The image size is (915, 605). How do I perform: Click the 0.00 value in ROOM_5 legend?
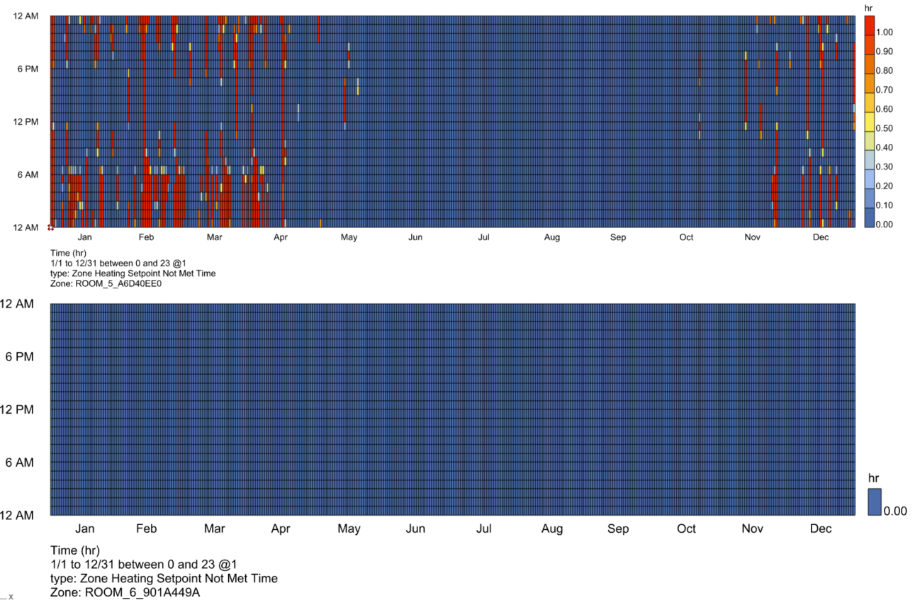point(884,224)
